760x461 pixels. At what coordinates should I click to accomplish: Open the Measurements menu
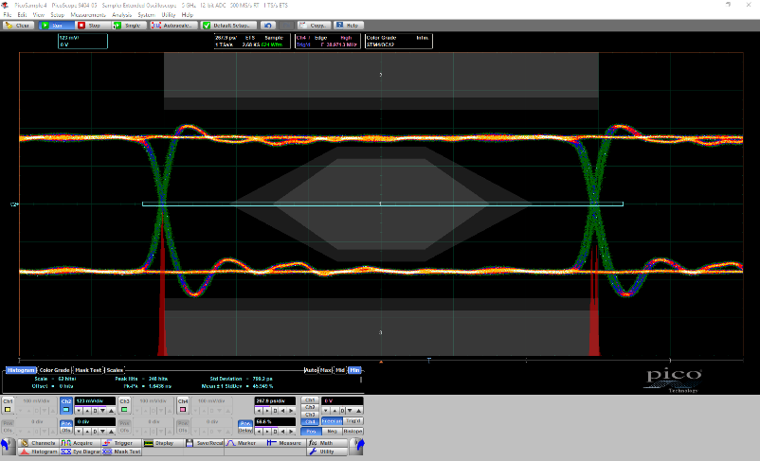point(88,15)
